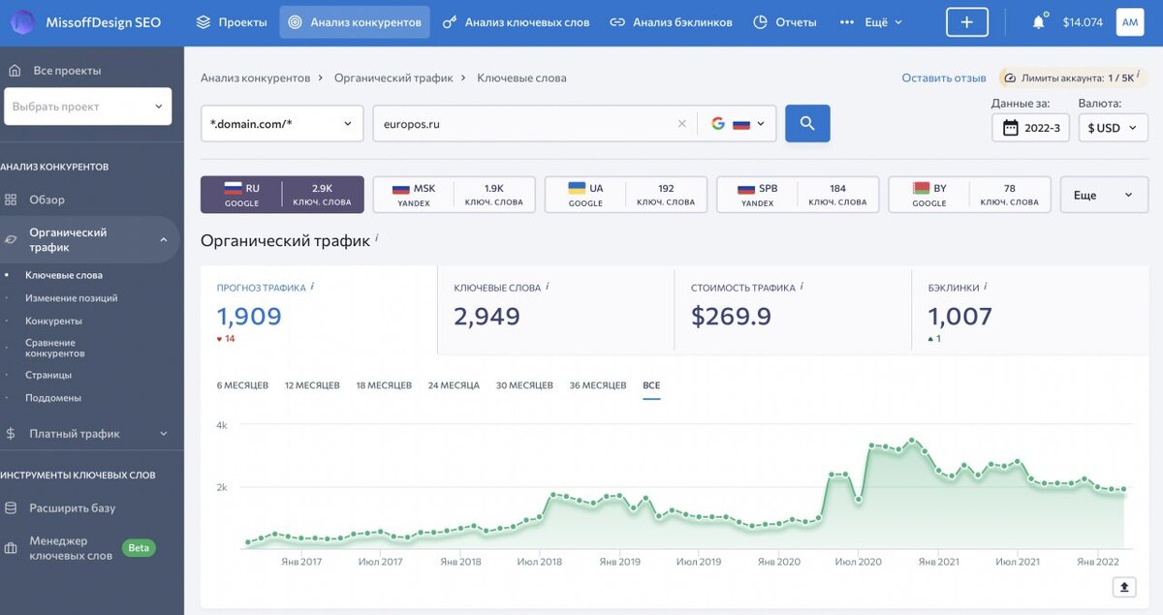
Task: Open Анализ бэклинков top menu
Action: click(671, 21)
